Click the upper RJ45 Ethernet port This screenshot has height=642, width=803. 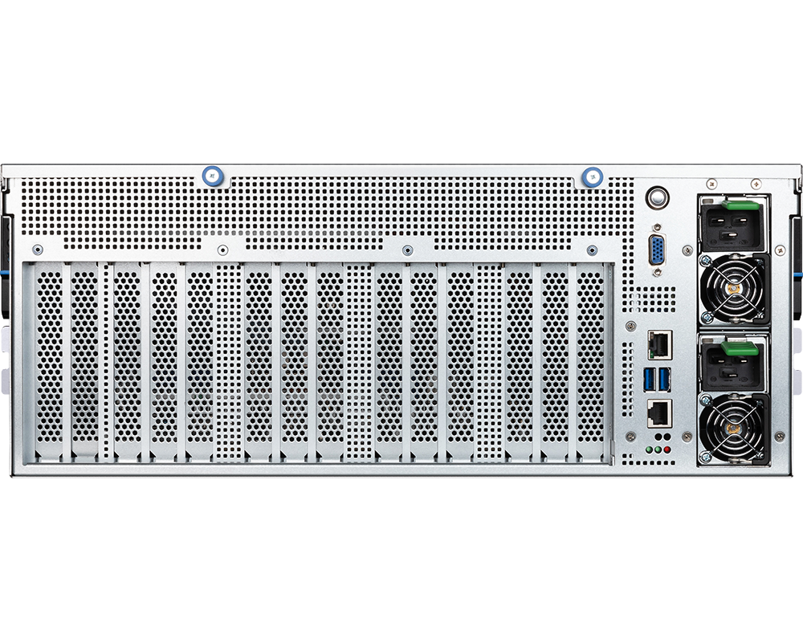point(658,346)
